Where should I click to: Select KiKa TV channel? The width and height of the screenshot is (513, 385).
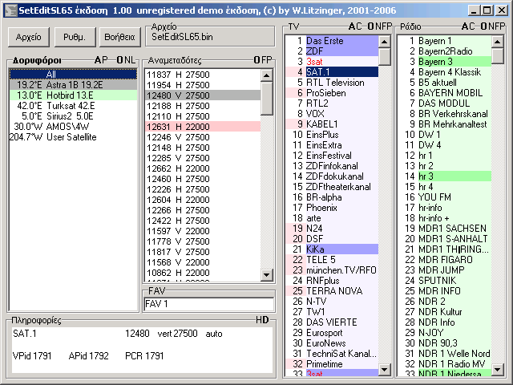click(x=332, y=249)
